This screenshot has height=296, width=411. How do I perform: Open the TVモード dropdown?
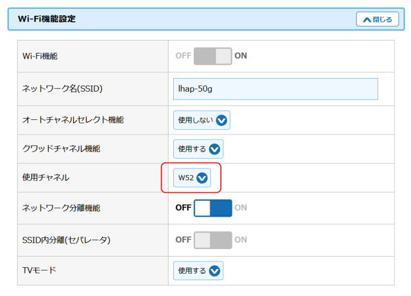[198, 271]
